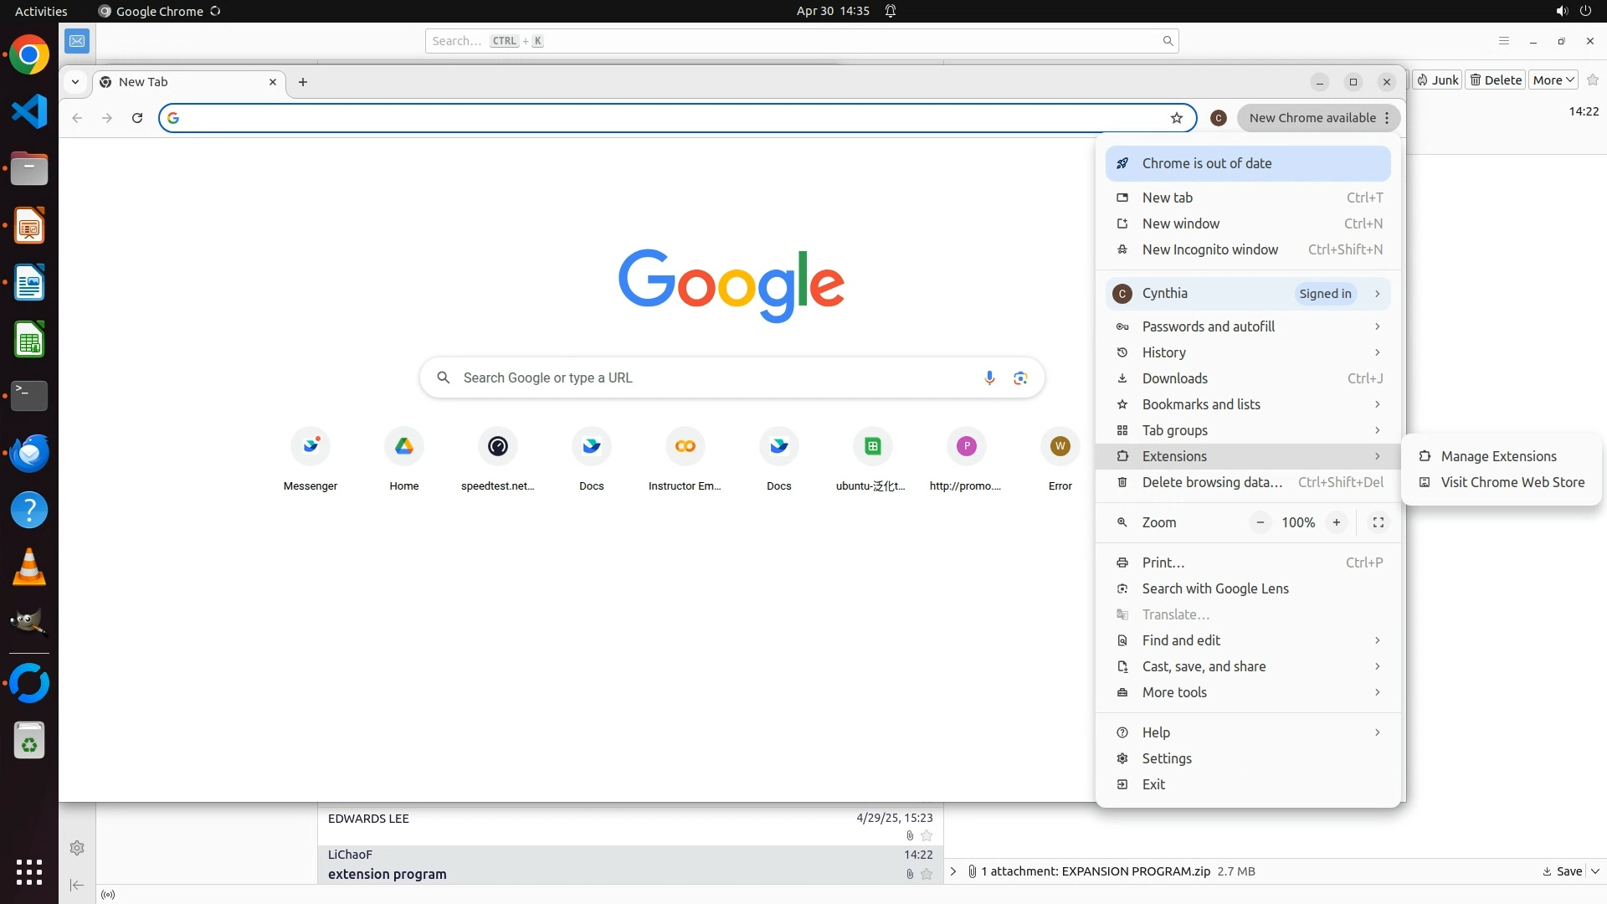Open a new tab with plus icon

coord(303,82)
